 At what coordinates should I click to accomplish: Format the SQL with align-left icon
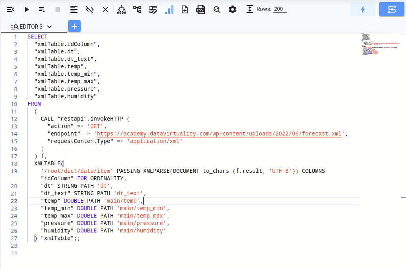pos(74,9)
